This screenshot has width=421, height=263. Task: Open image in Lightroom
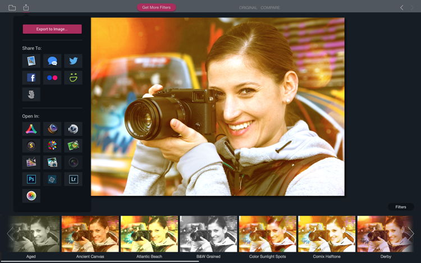[x=73, y=179]
